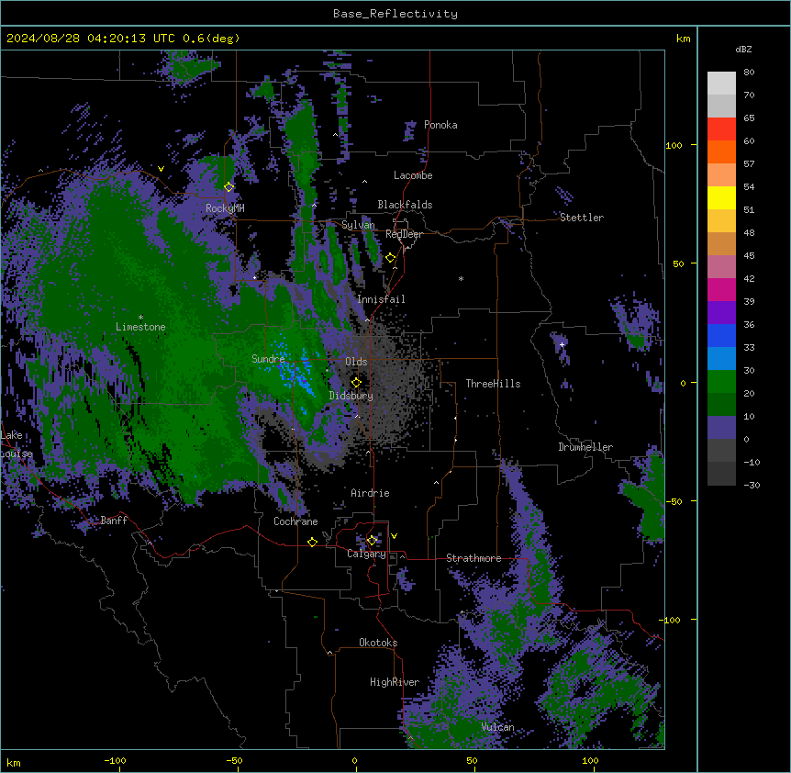Click the yellow diamond marker near RedDeer
The width and height of the screenshot is (791, 773).
click(x=391, y=258)
